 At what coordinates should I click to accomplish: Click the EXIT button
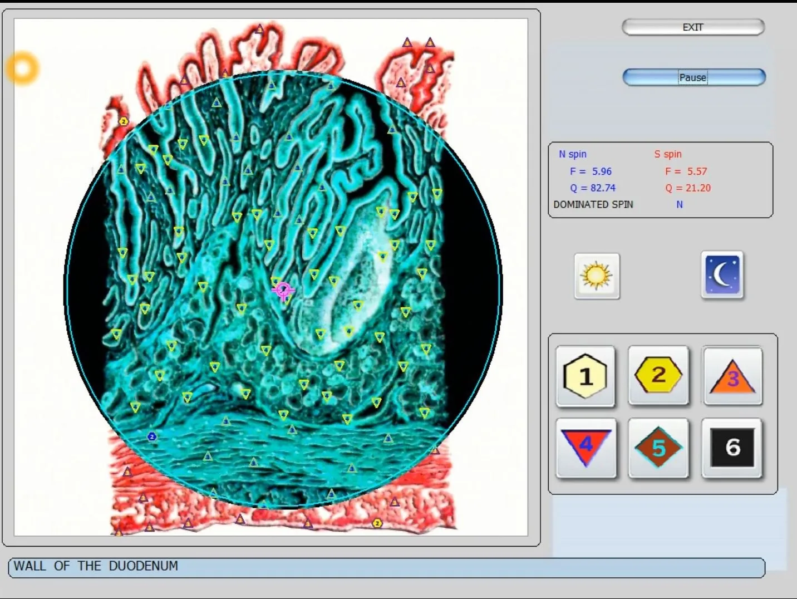693,27
